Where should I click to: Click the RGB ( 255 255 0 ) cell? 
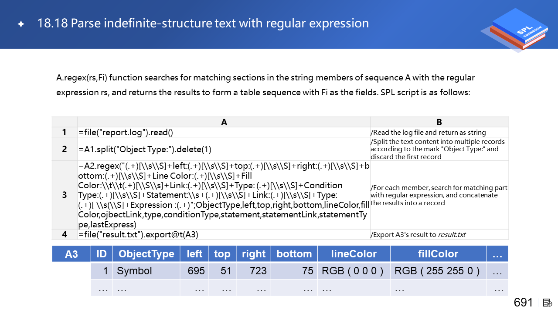[438, 271]
